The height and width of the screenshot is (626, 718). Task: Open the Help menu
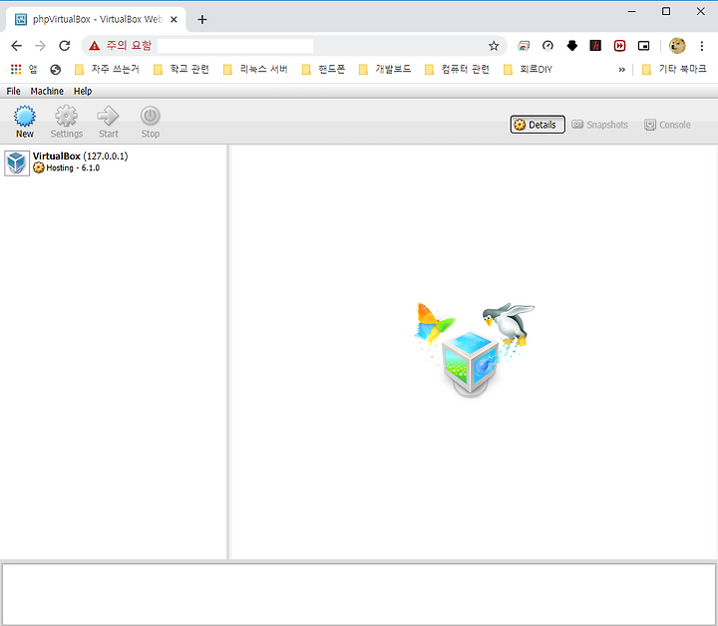[x=83, y=91]
